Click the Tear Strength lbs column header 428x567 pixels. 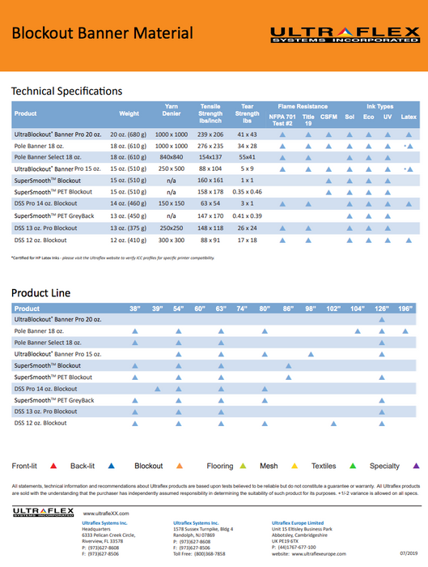coord(247,113)
